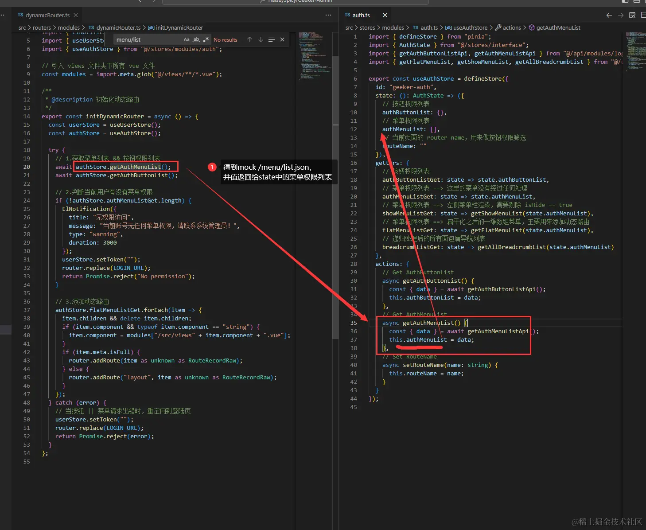646x530 pixels.
Task: Toggle Find in Selection option
Action: (271, 39)
